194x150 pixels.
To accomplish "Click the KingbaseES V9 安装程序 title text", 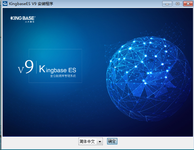I will (x=31, y=3).
